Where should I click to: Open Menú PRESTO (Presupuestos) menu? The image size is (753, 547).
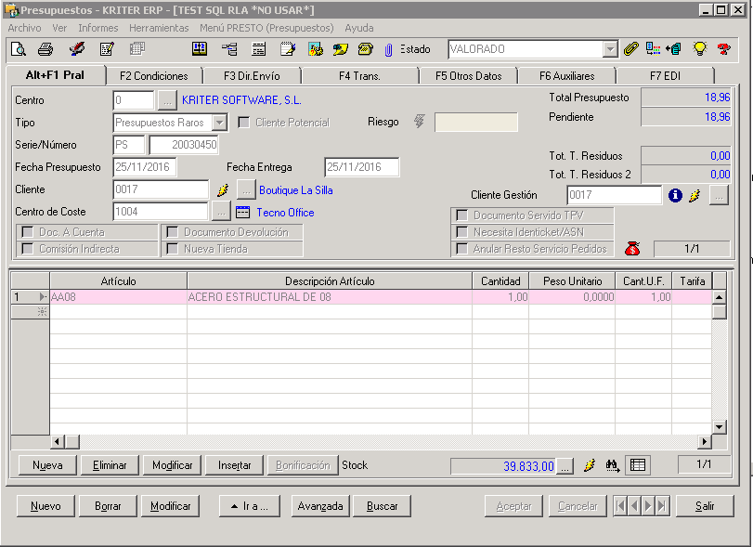(266, 28)
